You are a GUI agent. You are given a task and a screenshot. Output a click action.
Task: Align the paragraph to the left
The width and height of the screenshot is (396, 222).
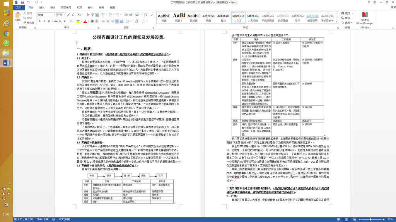pyautogui.click(x=103, y=22)
